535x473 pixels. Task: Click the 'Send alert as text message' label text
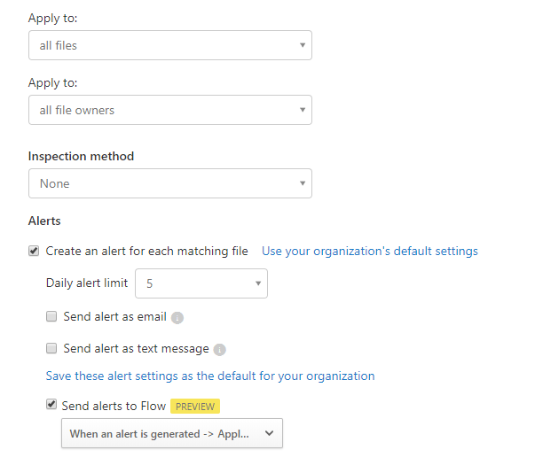point(136,348)
